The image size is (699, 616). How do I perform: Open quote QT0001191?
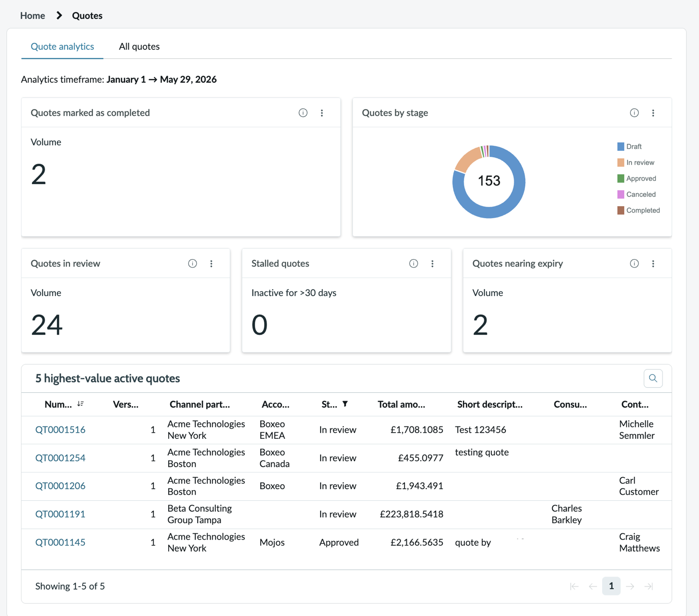tap(60, 514)
